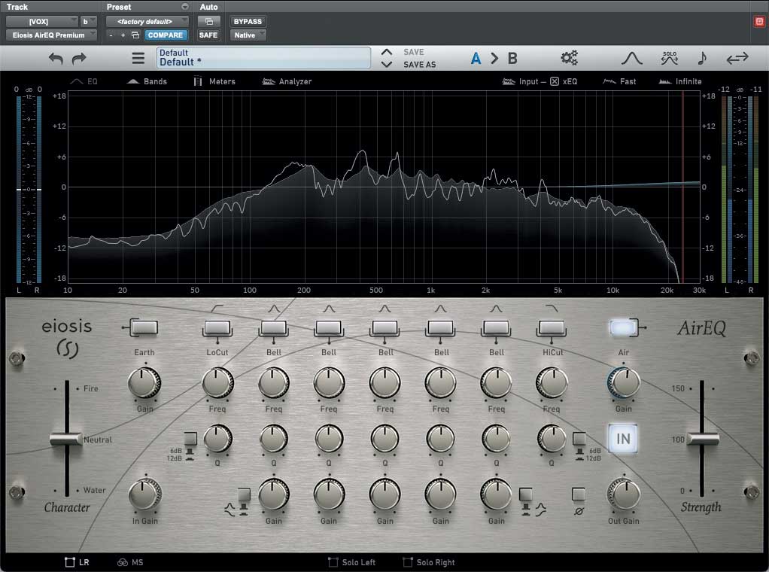Open the factory default preset dropdown
Image resolution: width=769 pixels, height=572 pixels.
click(x=147, y=22)
